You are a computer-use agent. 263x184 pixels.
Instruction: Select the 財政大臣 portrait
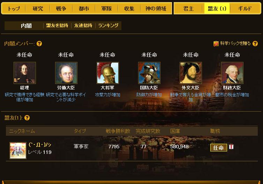click(232, 73)
